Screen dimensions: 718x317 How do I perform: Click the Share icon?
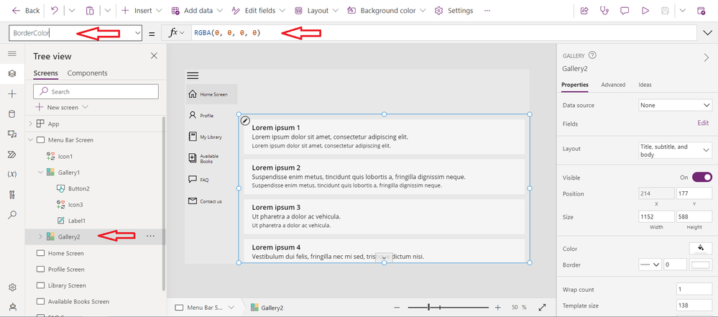coord(584,11)
